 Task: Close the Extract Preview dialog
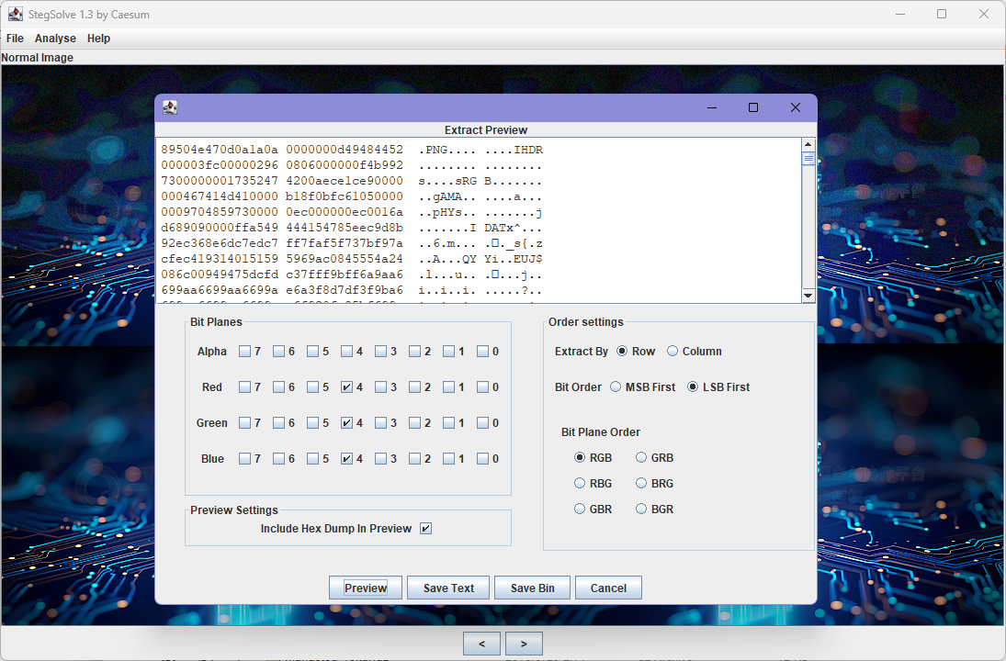point(796,107)
